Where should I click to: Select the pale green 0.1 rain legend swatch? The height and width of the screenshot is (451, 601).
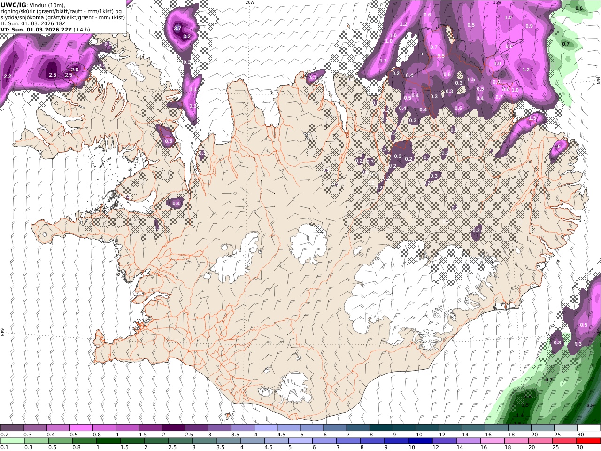coord(12,441)
